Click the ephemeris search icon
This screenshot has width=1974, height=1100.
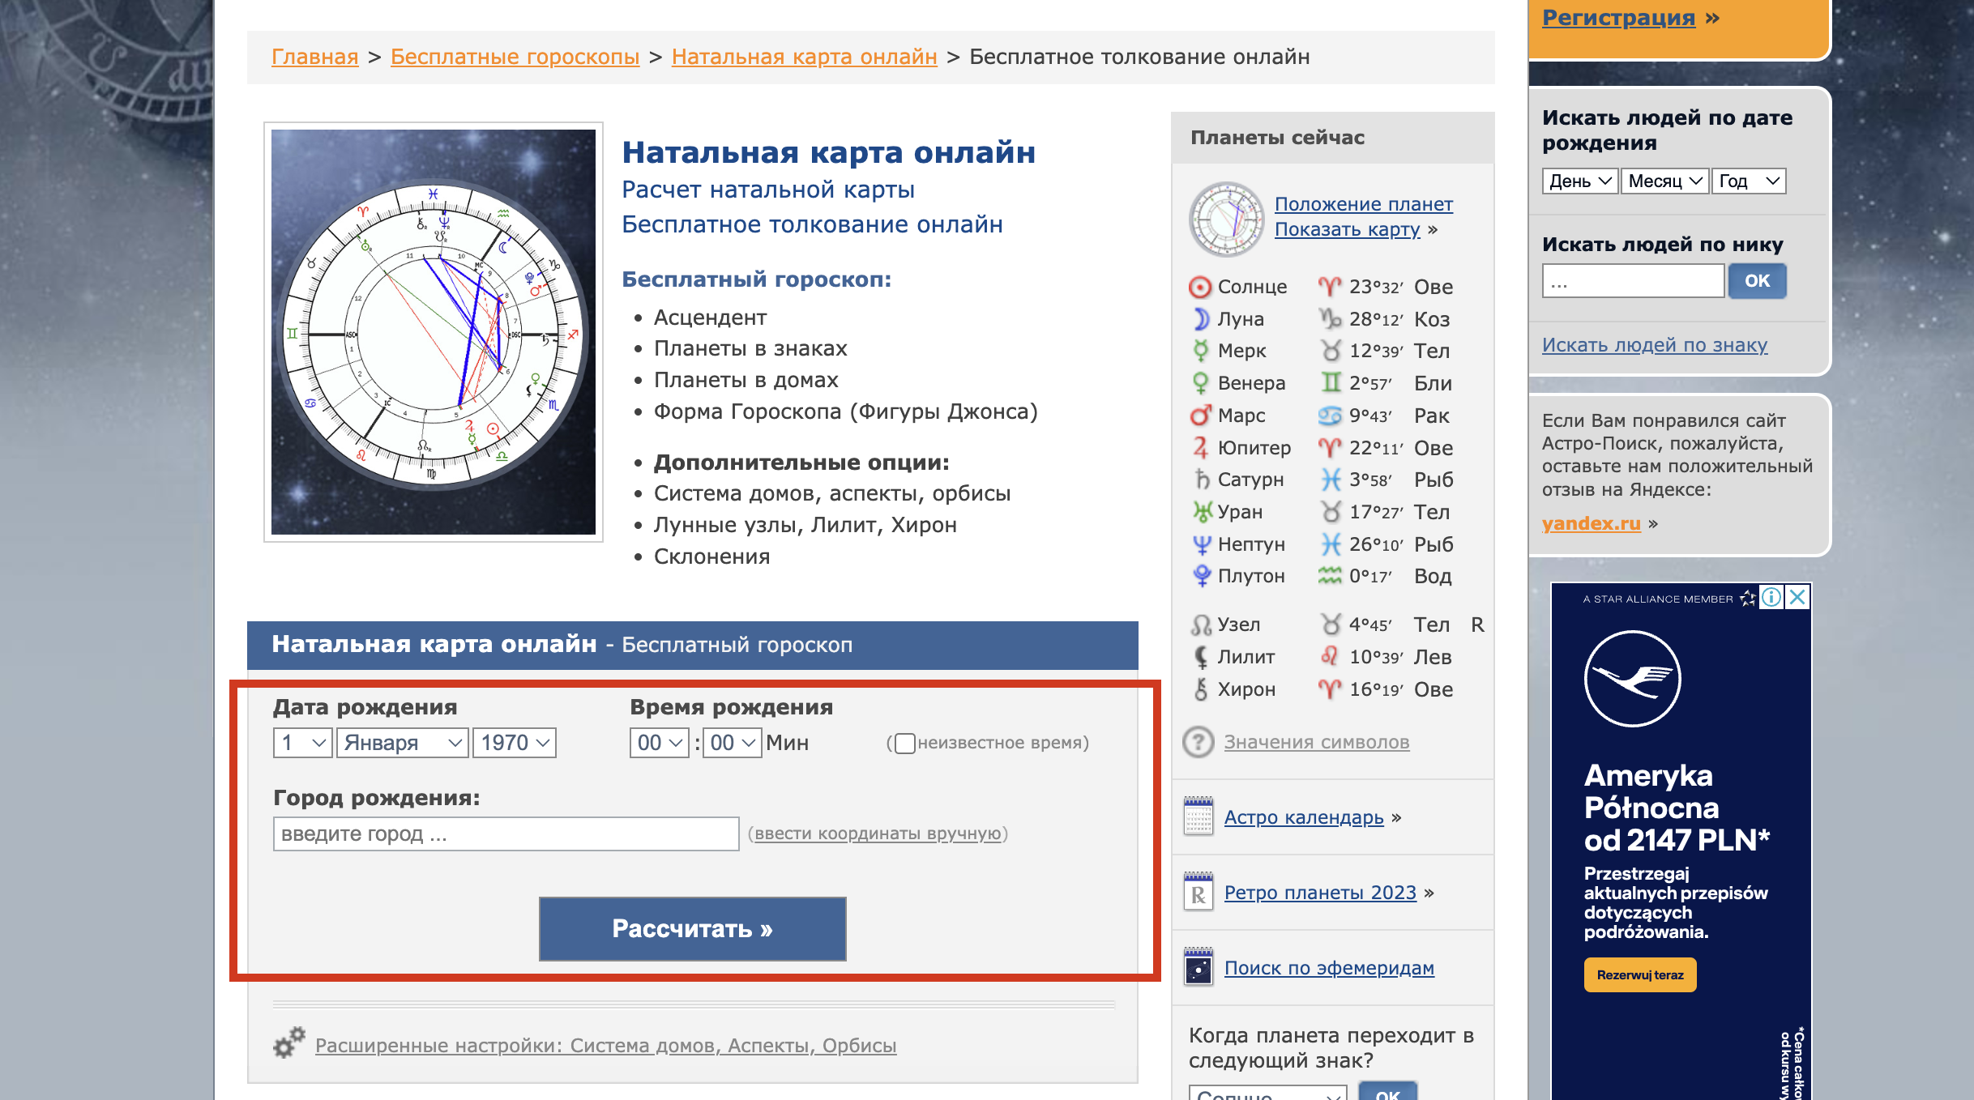pyautogui.click(x=1198, y=967)
